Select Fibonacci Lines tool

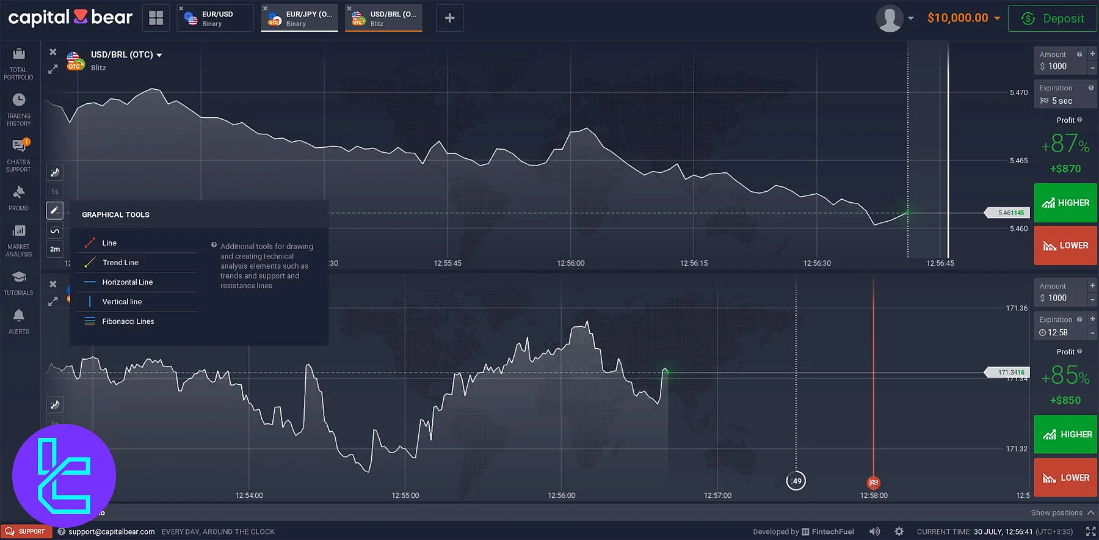(137, 321)
